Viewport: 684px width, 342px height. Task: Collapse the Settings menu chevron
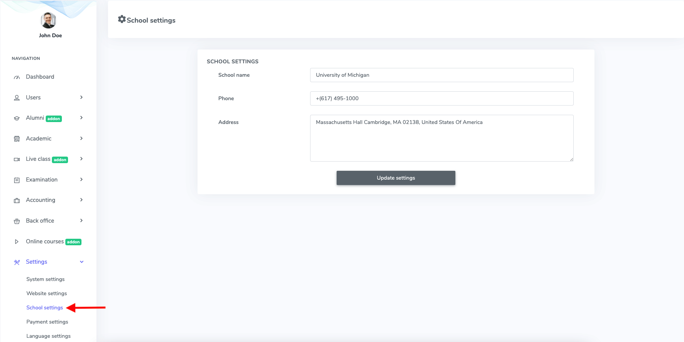81,262
